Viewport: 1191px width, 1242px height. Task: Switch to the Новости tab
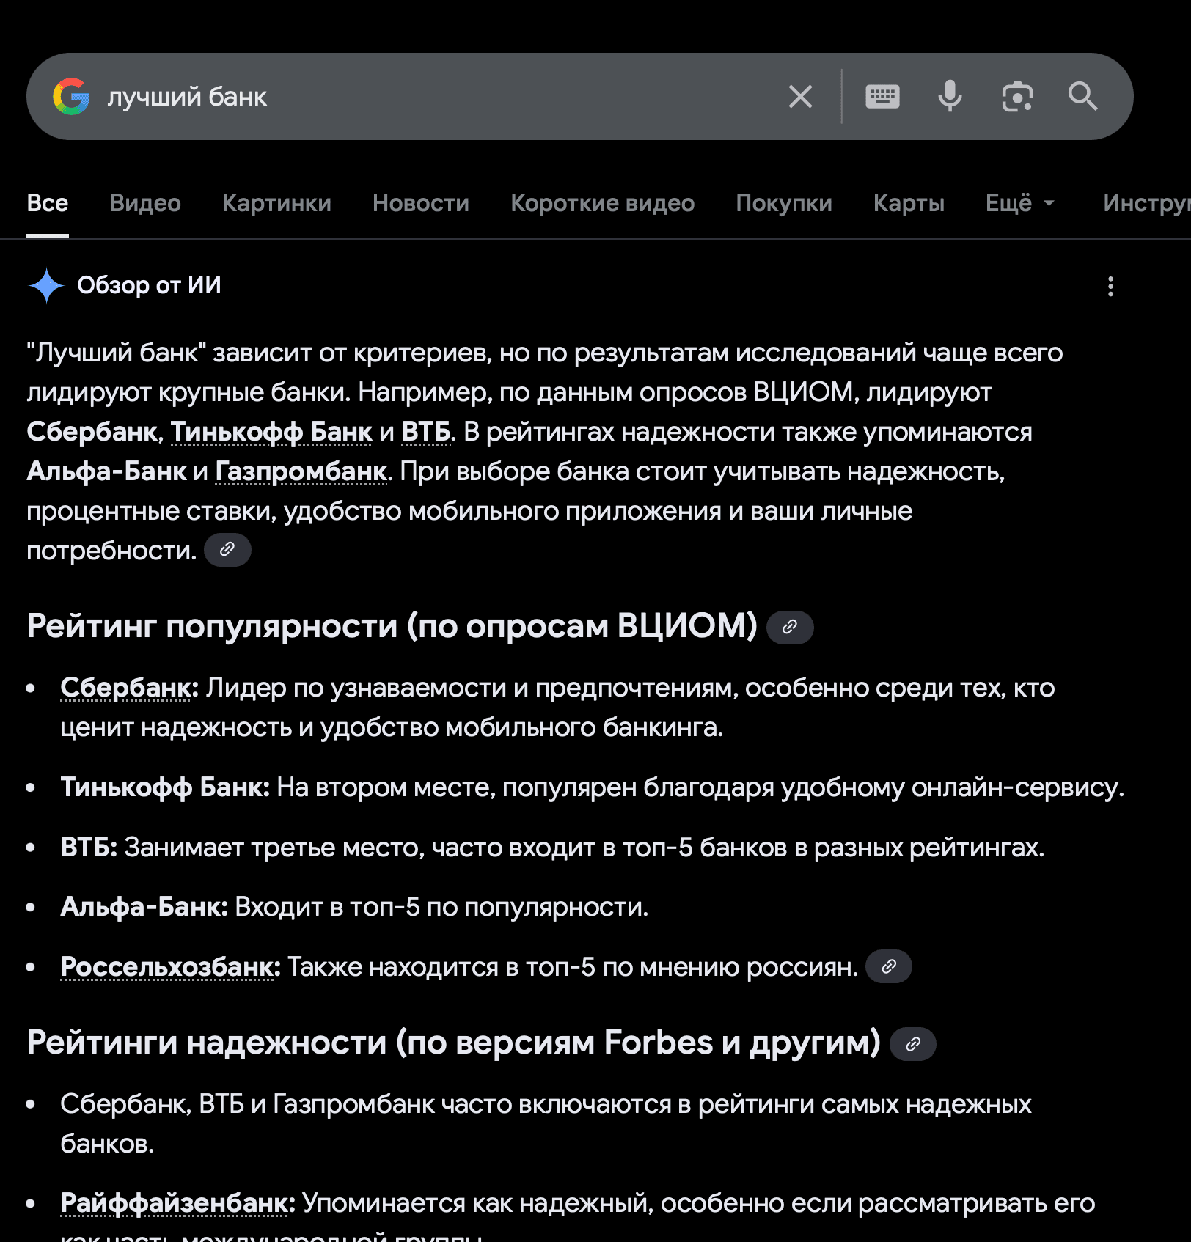(x=421, y=203)
